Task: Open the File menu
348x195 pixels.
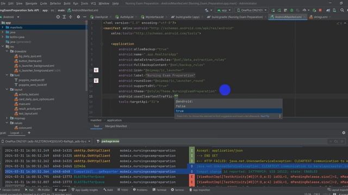Action: [x=3, y=3]
